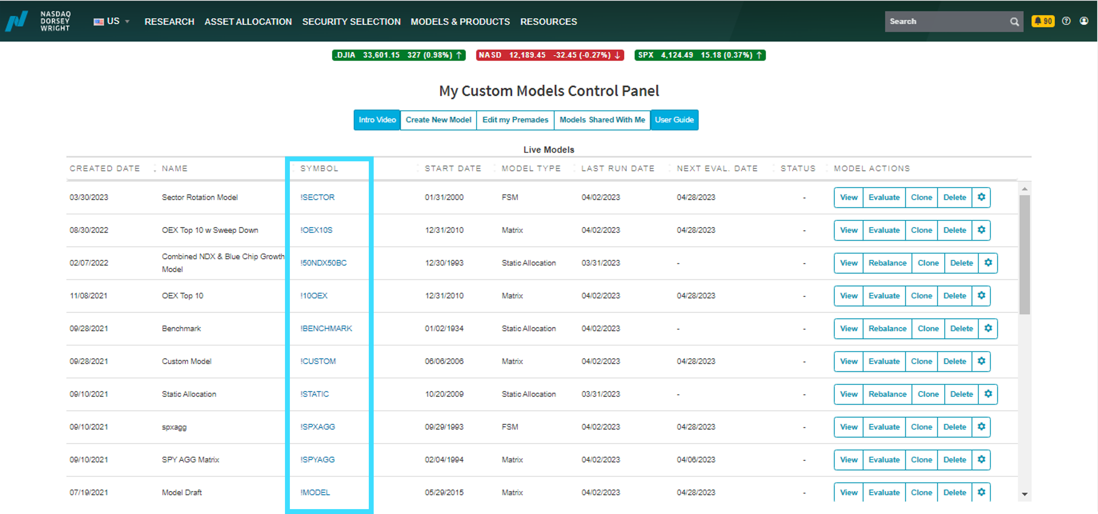Click the table's vertical scrollbar thumb
The height and width of the screenshot is (514, 1098).
coord(1024,255)
